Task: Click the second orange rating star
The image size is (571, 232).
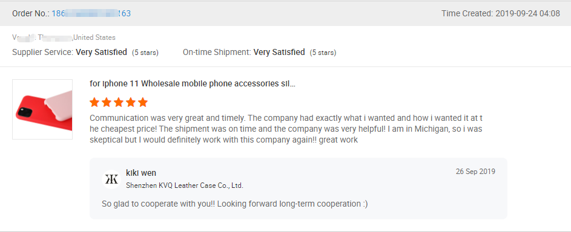Action: pos(107,102)
